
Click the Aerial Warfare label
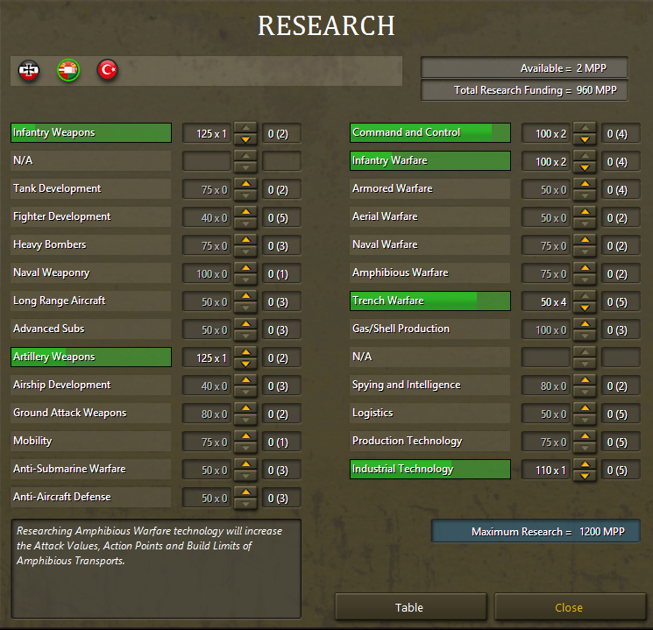click(x=385, y=216)
